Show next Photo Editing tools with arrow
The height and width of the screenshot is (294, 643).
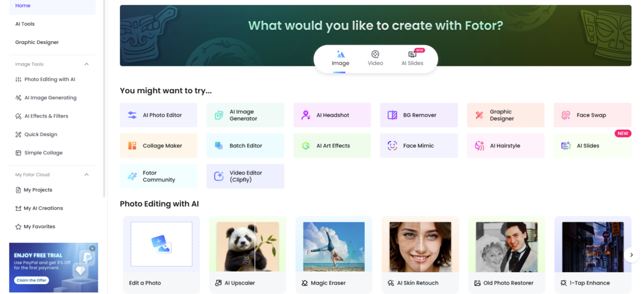click(x=631, y=255)
